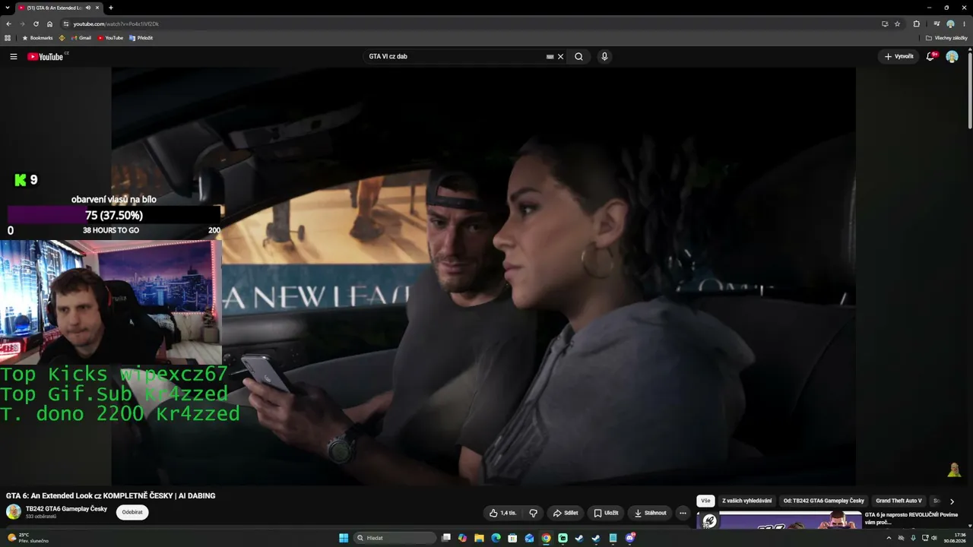Open the YouTube account avatar menu
The height and width of the screenshot is (547, 973).
click(x=952, y=56)
